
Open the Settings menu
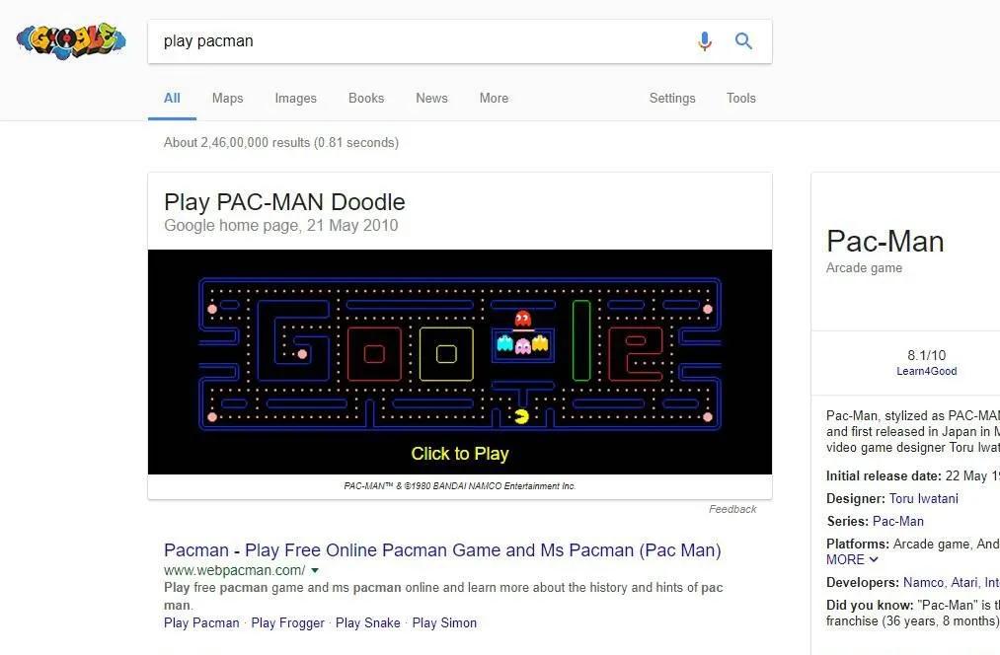(672, 98)
